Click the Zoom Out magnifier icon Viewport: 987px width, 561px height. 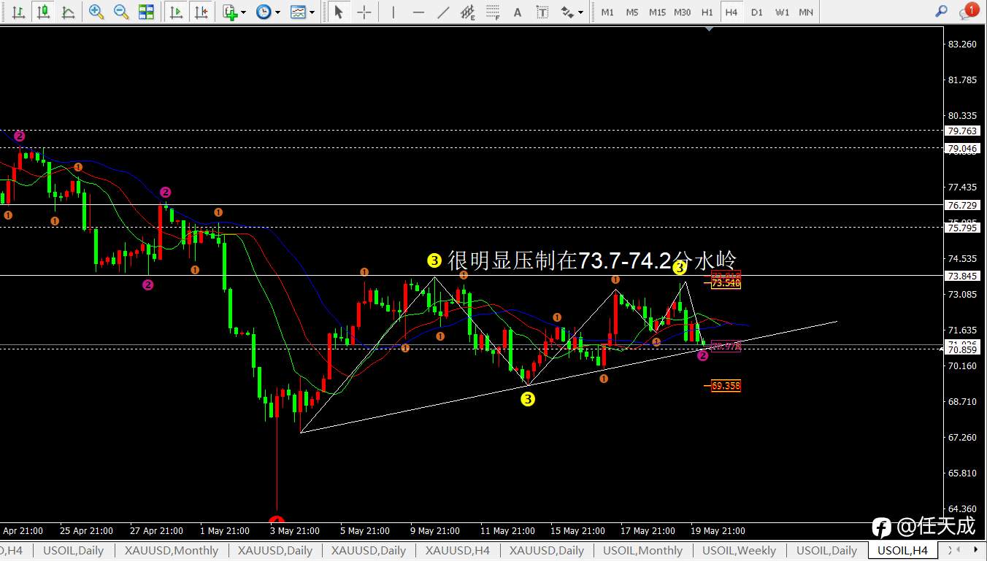point(121,12)
